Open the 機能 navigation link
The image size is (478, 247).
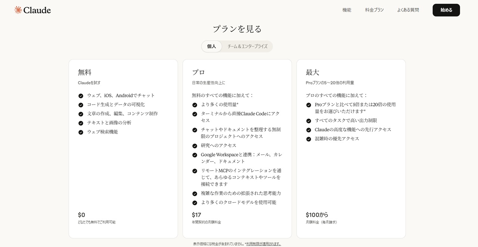point(347,10)
